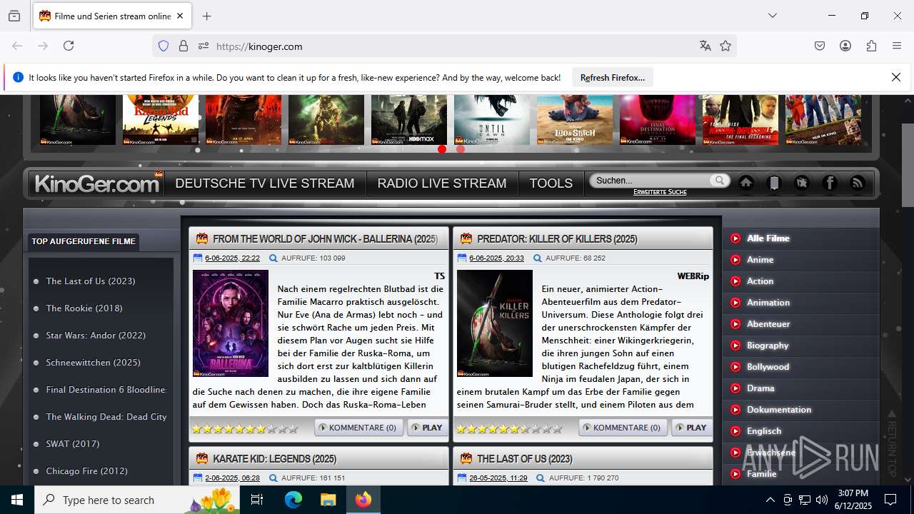Click in the Suchen search field

(651, 181)
